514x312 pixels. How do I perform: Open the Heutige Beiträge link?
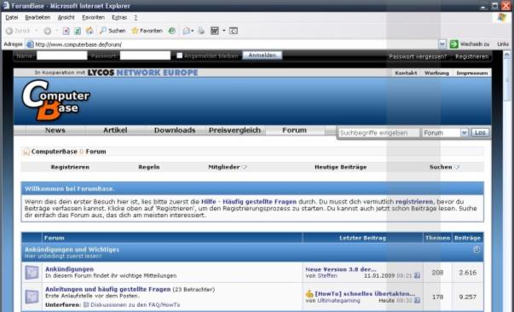(341, 167)
